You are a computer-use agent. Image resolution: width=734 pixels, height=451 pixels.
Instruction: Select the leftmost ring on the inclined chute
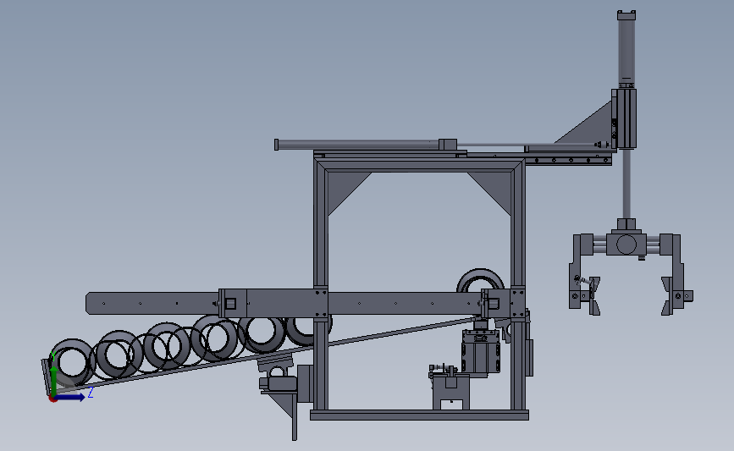pos(72,363)
